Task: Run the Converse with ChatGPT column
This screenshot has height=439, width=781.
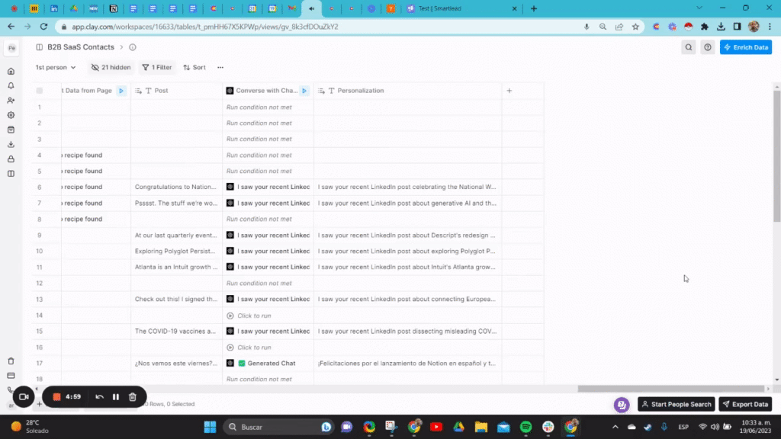Action: coord(304,91)
